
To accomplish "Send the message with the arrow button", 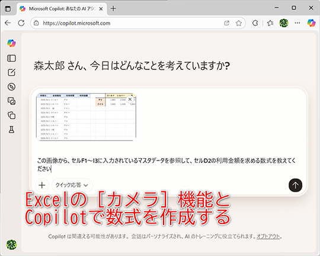I will point(295,185).
